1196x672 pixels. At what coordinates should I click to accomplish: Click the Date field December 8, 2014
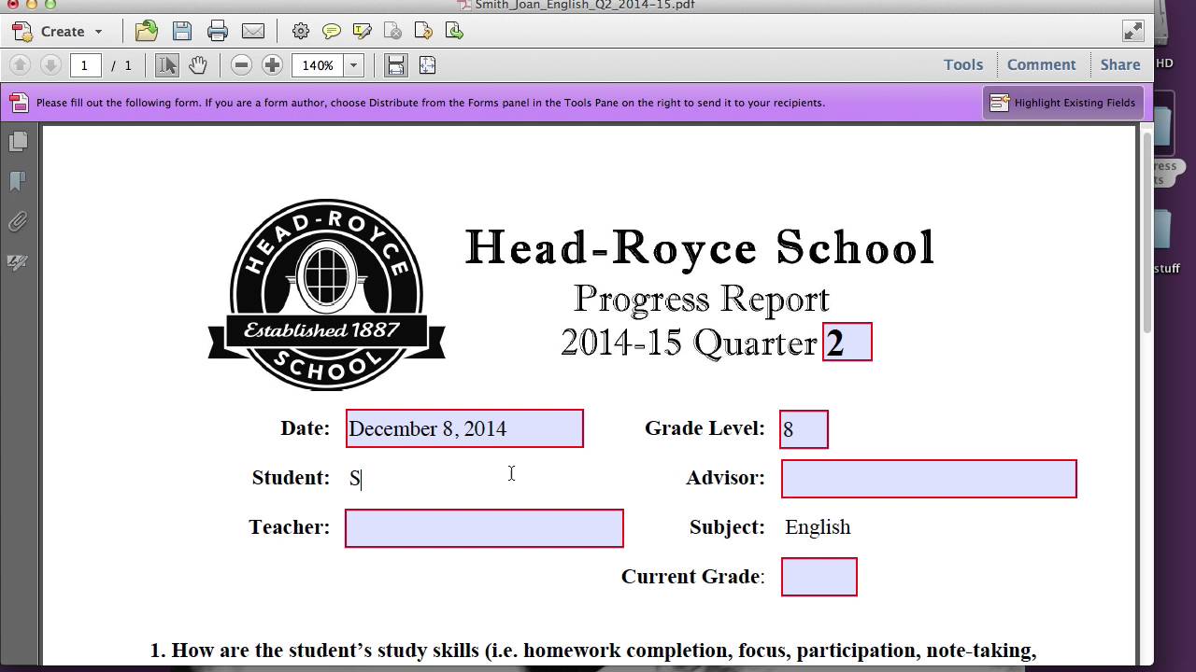point(464,428)
